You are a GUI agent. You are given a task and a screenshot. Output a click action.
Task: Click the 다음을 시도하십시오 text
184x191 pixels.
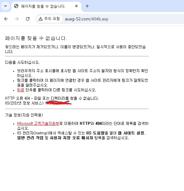pyautogui.click(x=22, y=62)
